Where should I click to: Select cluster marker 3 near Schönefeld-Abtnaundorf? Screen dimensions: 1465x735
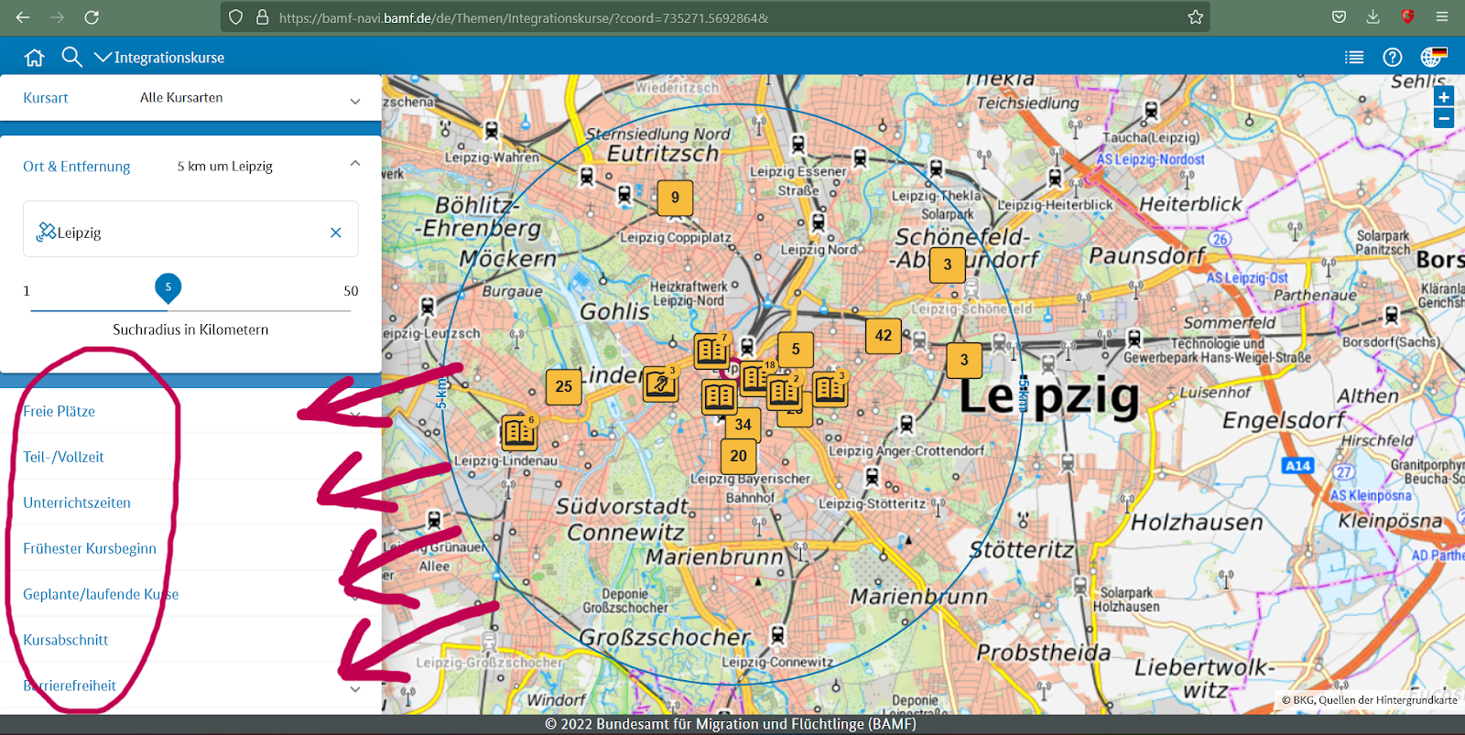click(x=948, y=265)
